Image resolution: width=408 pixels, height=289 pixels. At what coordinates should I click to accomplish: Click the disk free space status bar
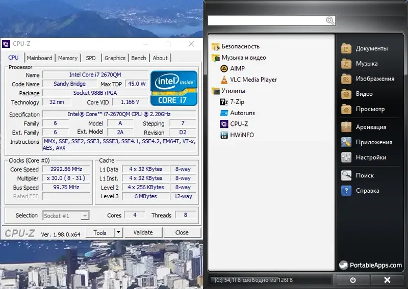271,280
